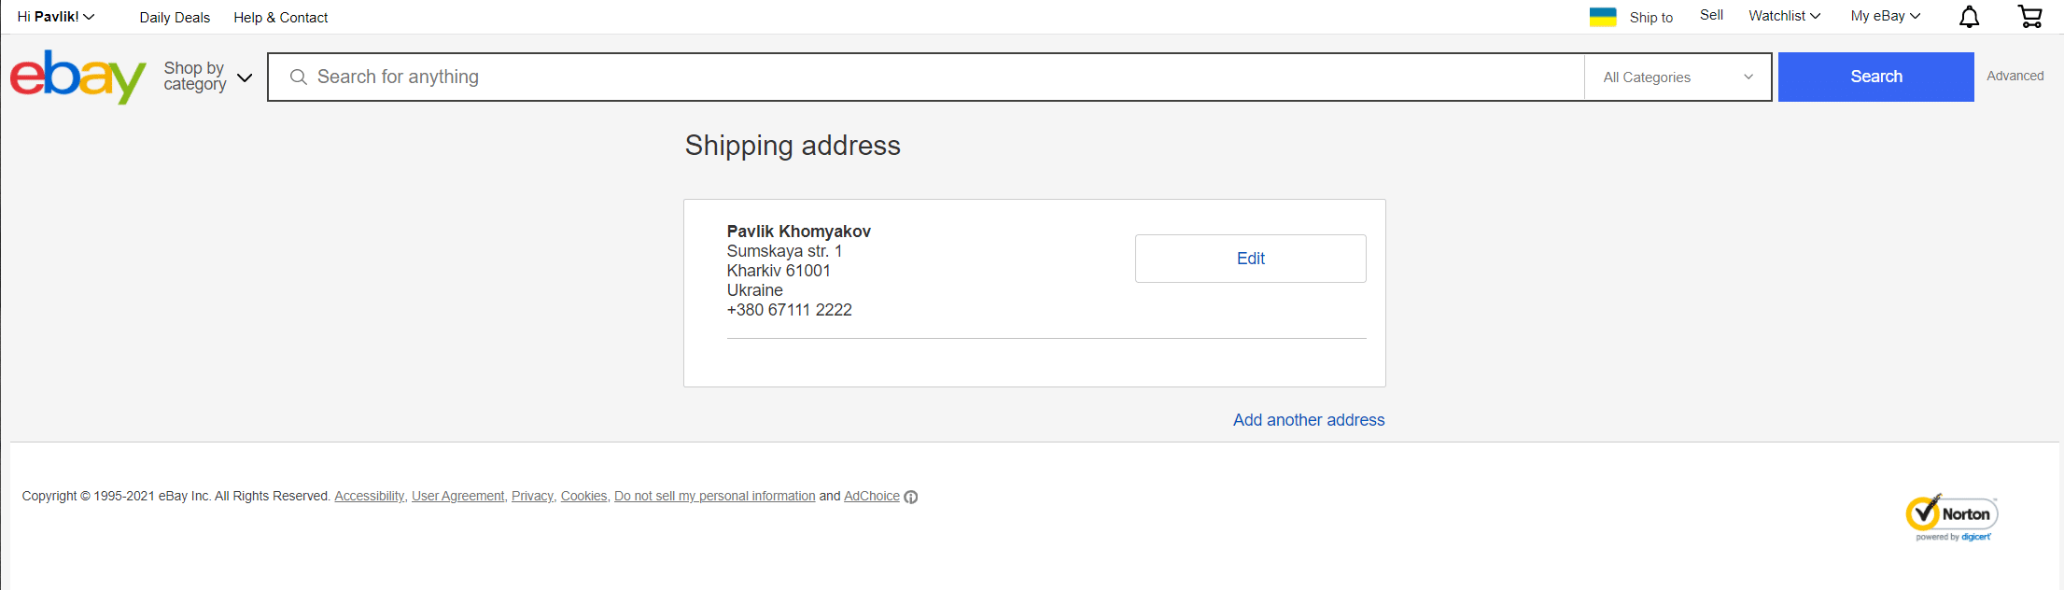Viewport: 2064px width, 590px height.
Task: Click Add another address link
Action: pos(1309,420)
